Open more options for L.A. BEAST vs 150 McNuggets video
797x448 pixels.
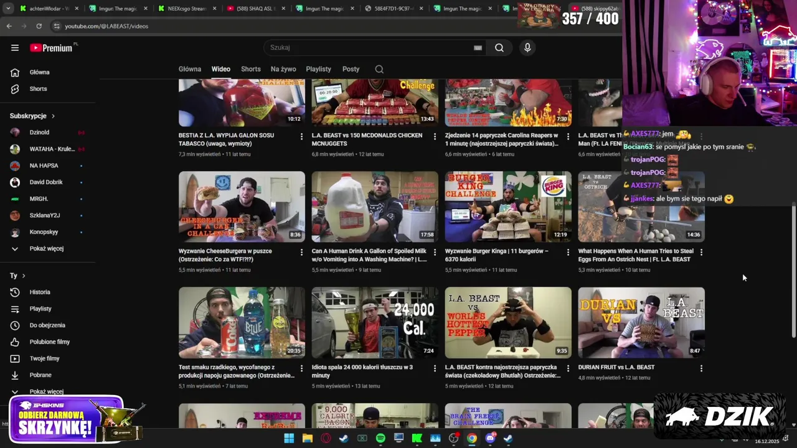(435, 136)
